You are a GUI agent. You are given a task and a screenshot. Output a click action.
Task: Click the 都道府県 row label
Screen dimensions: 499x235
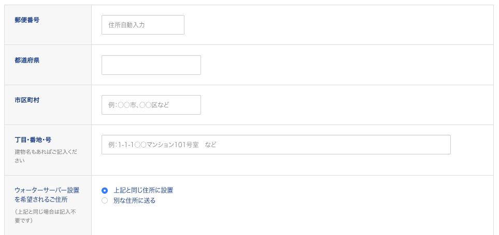27,60
